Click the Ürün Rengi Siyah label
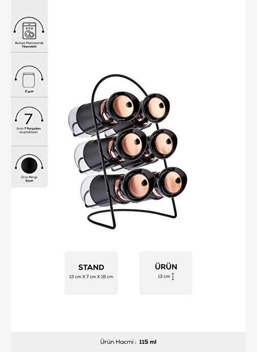The width and height of the screenshot is (257, 352). coord(29,179)
